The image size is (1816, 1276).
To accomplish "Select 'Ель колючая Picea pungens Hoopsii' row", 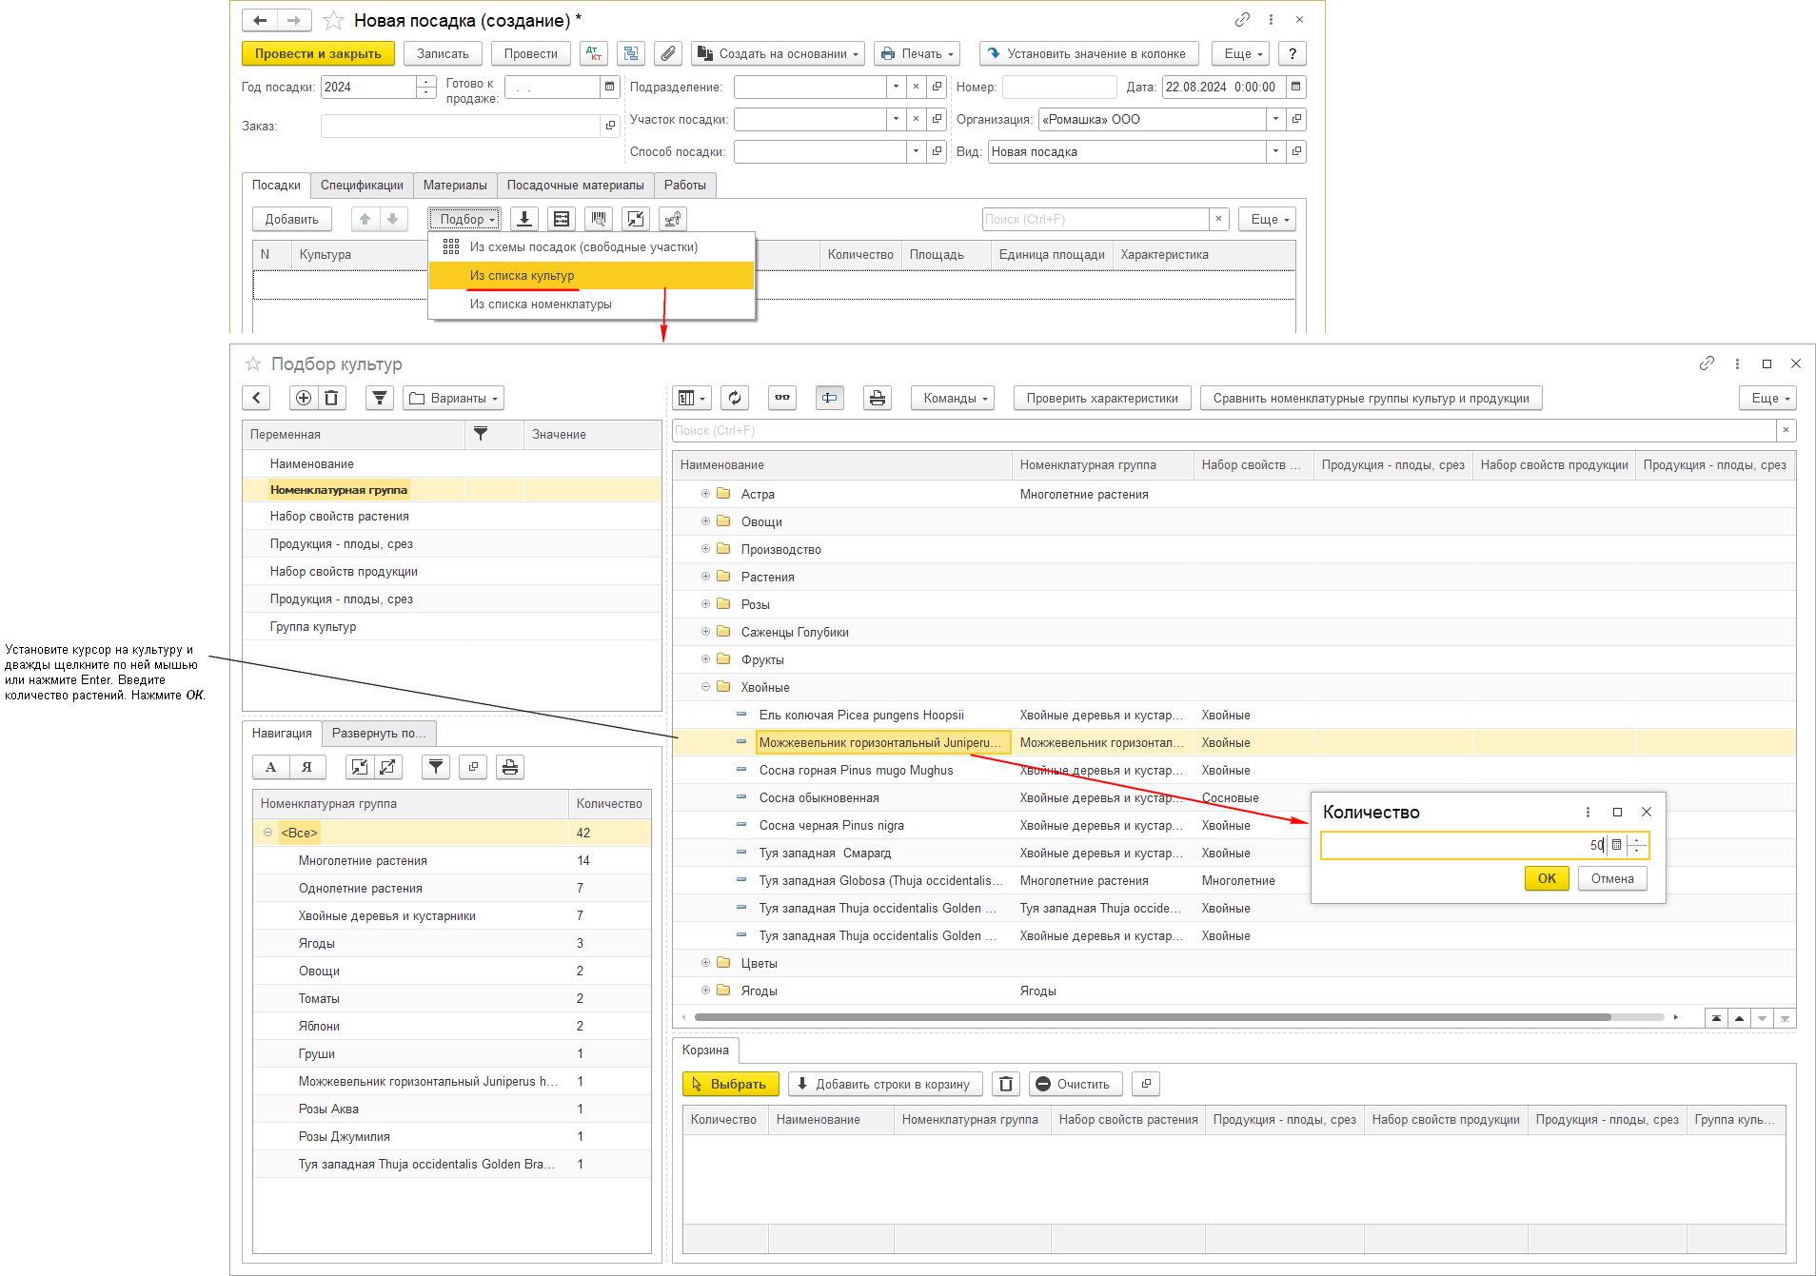I will point(860,716).
